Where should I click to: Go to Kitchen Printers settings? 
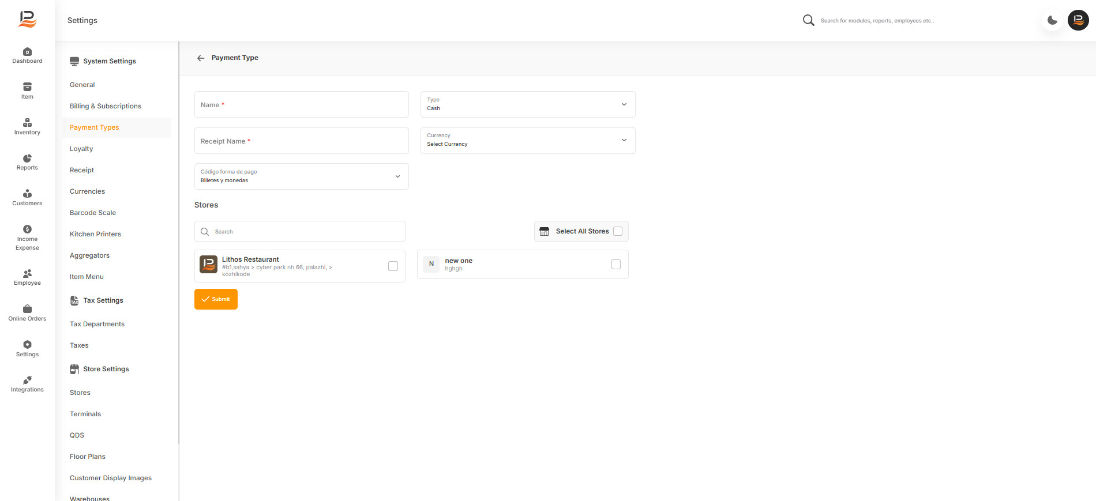tap(95, 234)
